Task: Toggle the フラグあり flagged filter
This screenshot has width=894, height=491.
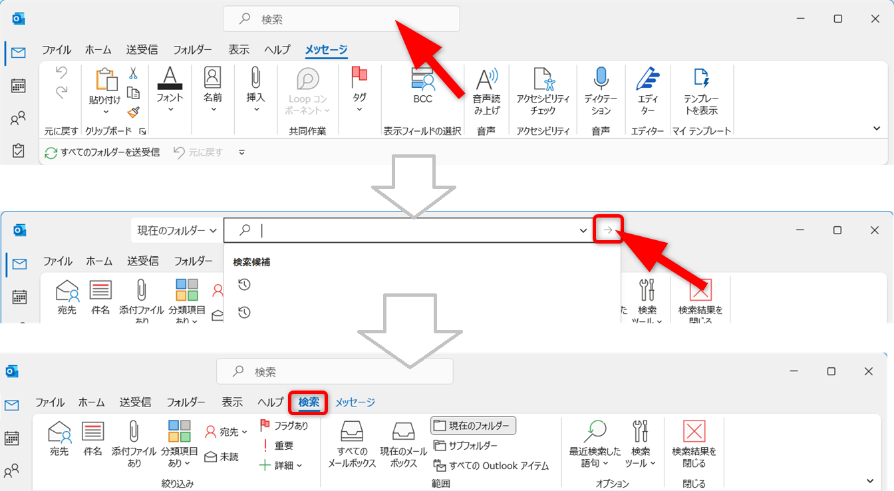Action: click(x=283, y=426)
